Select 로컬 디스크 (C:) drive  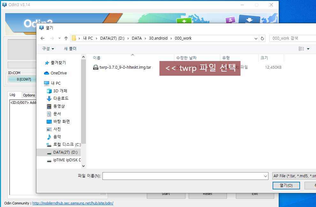pos(67,144)
